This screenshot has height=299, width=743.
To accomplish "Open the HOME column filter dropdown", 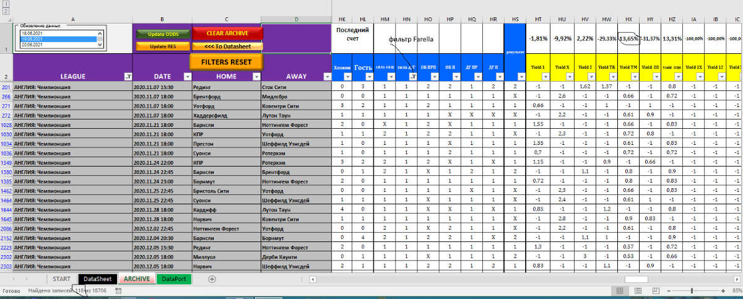I will [256, 77].
